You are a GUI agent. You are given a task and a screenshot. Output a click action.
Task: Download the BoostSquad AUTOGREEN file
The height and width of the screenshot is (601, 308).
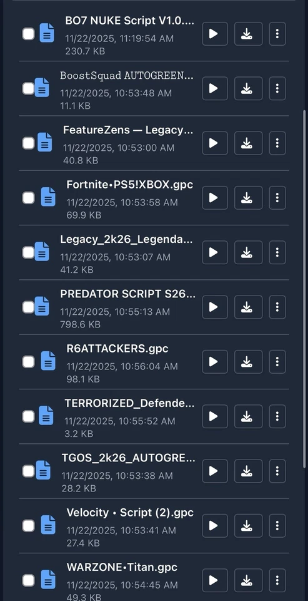tap(248, 88)
